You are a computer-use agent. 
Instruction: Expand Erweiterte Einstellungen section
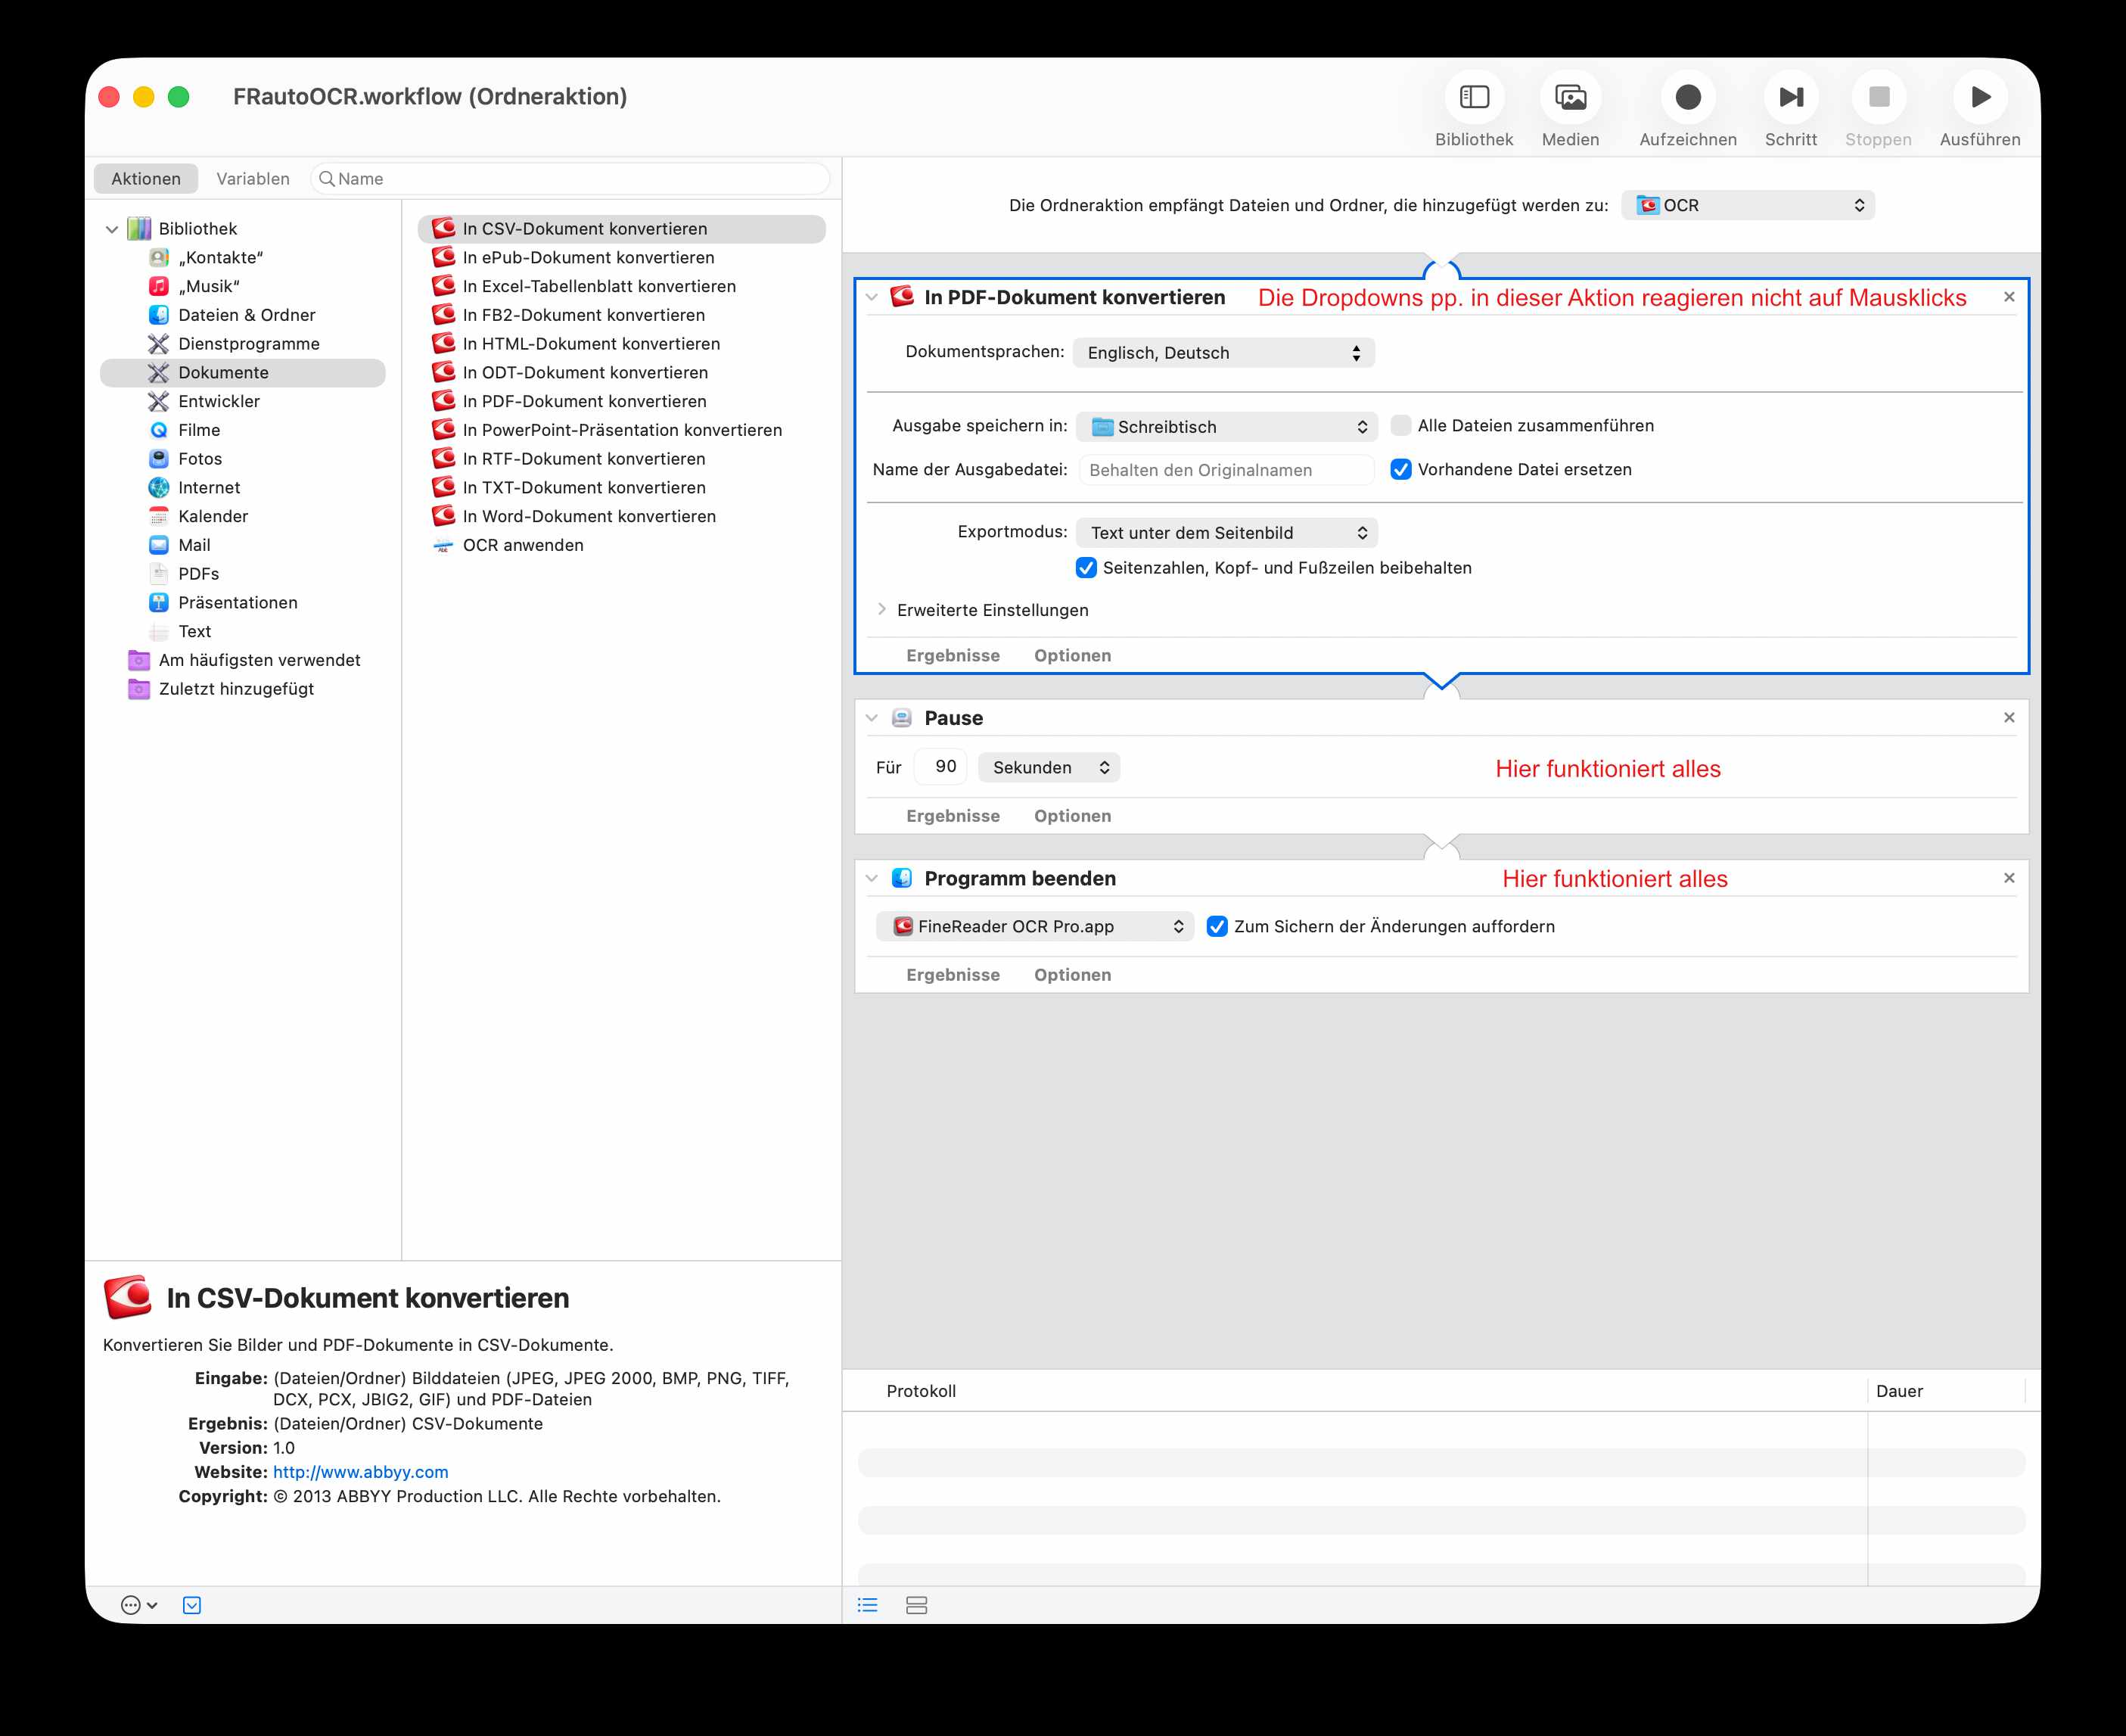pos(881,610)
